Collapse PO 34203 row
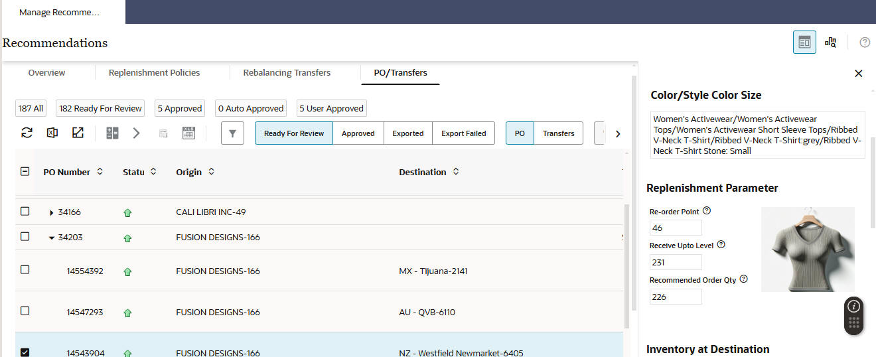 52,238
